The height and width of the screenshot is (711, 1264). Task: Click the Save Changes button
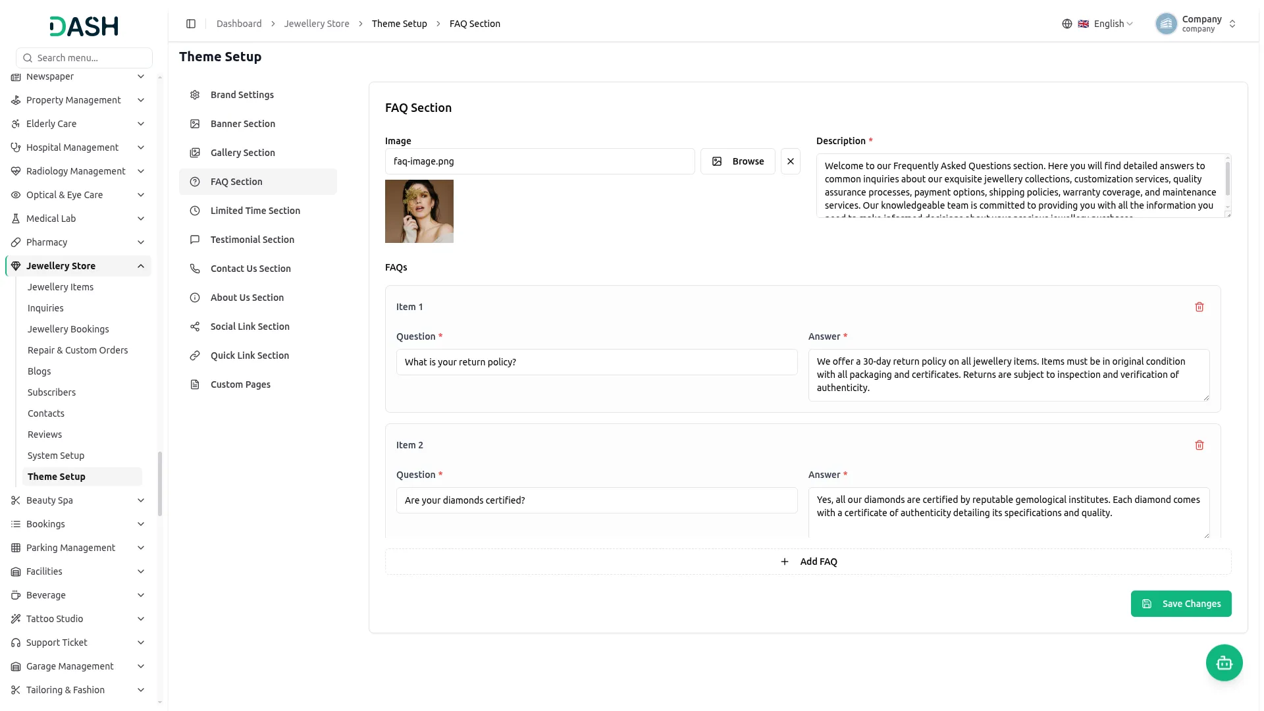1181,604
